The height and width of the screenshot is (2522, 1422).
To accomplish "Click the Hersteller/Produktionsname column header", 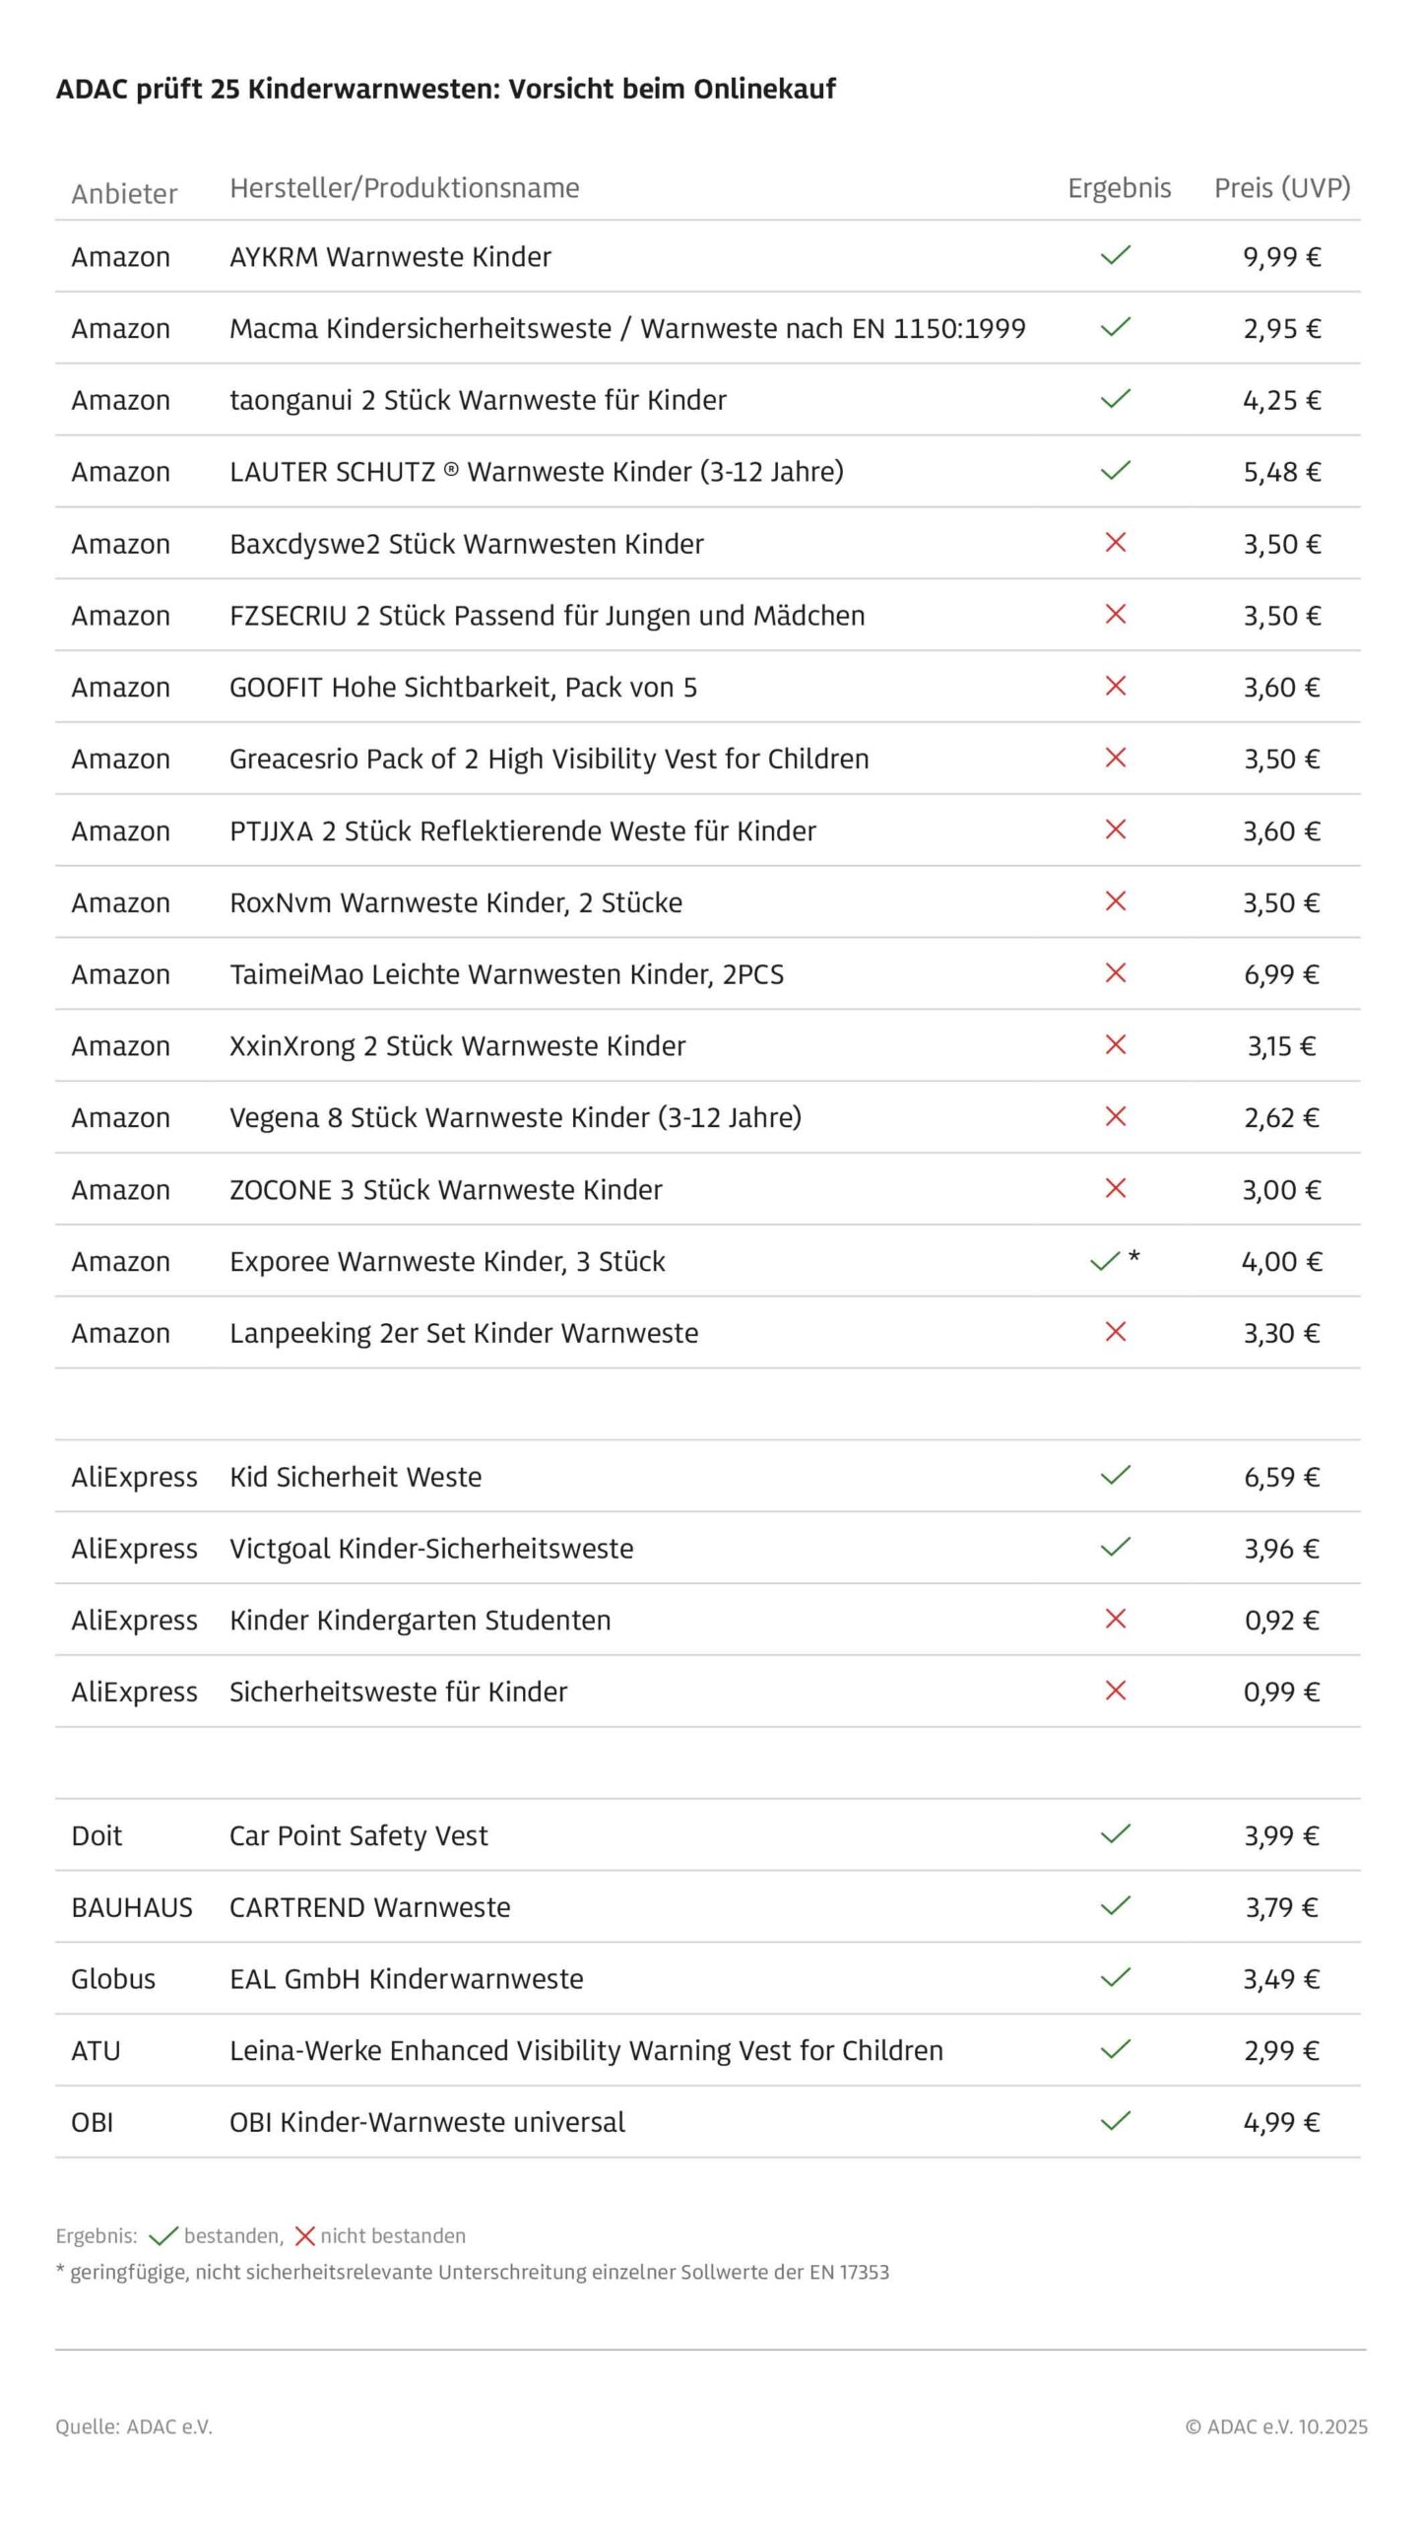I will click(x=404, y=188).
